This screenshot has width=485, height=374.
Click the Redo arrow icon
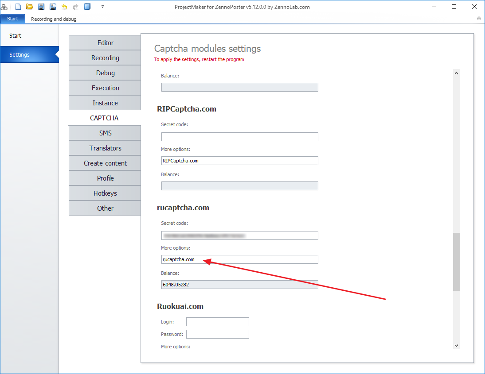75,7
